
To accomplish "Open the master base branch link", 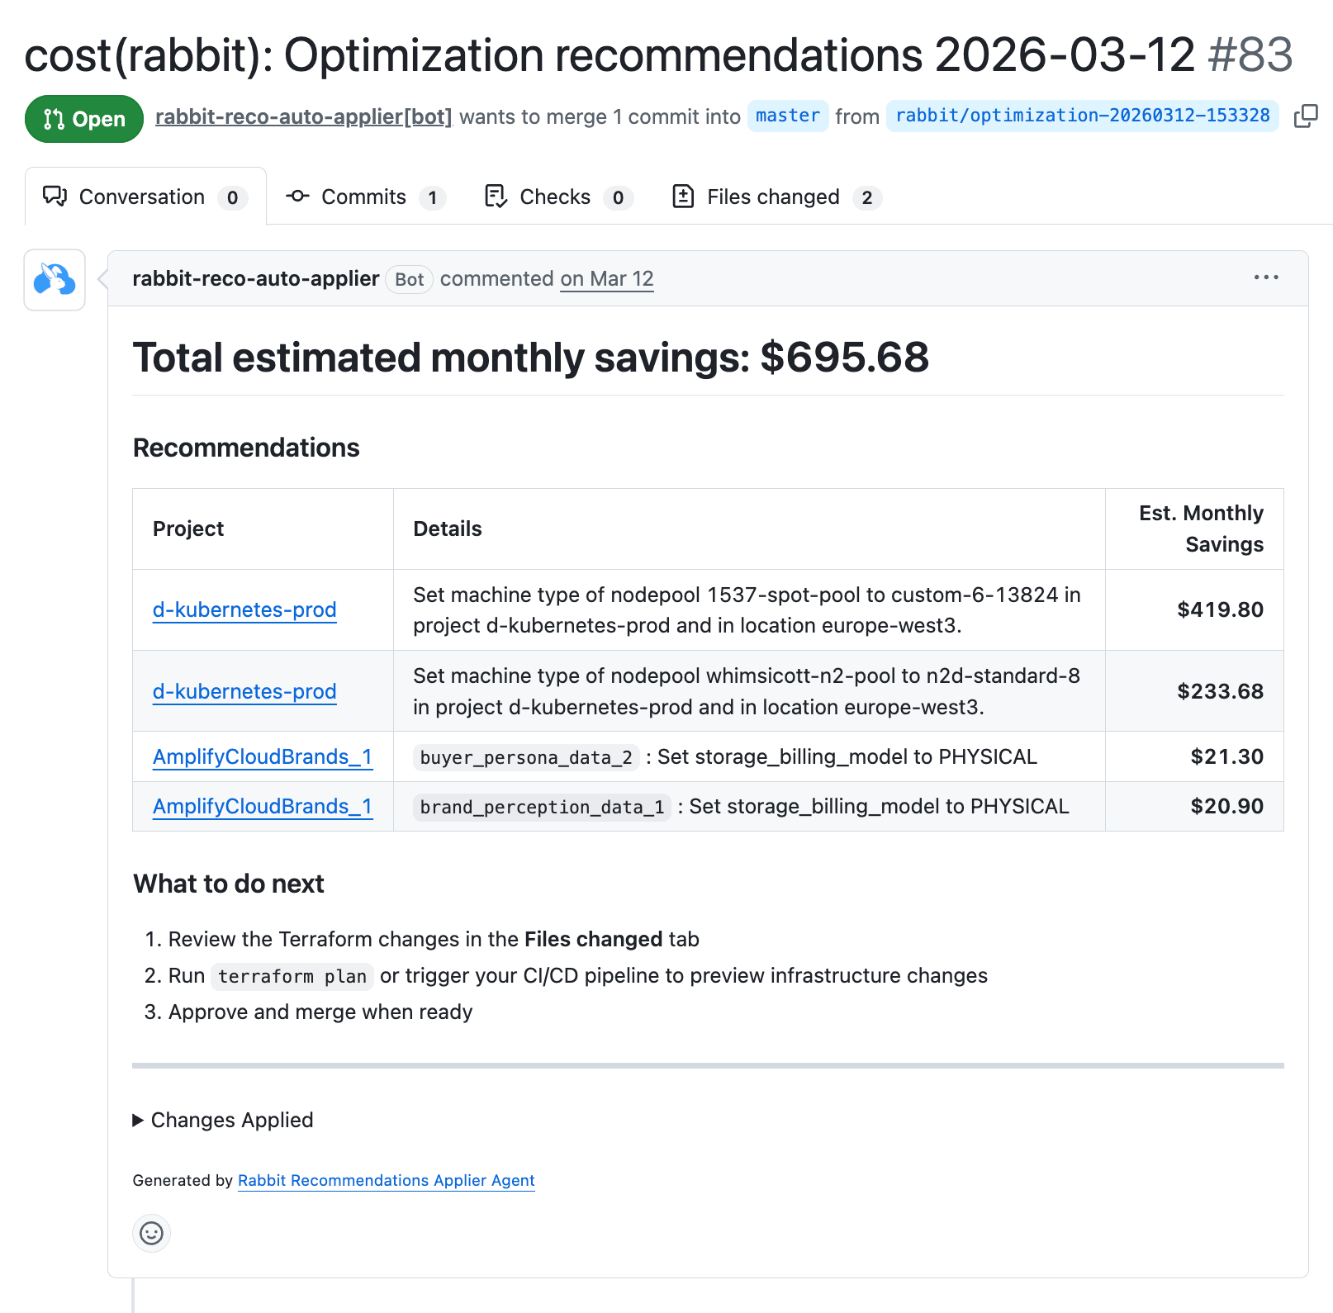I will [x=788, y=116].
